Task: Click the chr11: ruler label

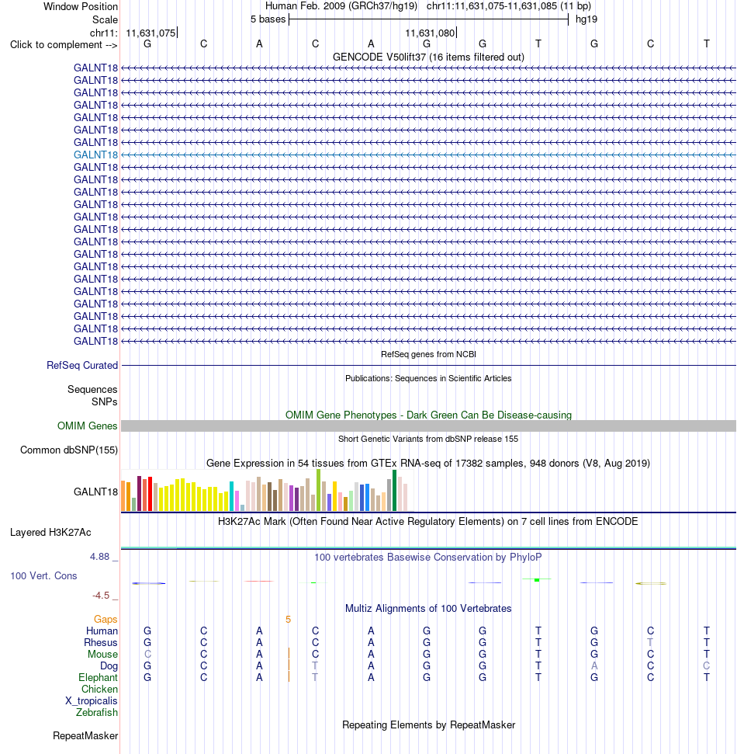Action: point(104,33)
